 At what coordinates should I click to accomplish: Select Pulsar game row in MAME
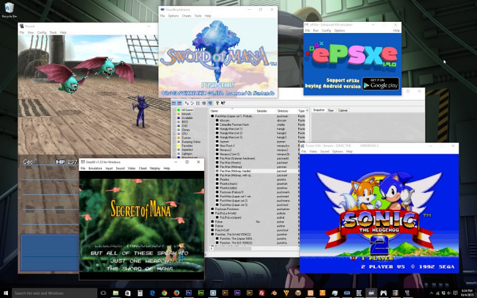click(256, 222)
